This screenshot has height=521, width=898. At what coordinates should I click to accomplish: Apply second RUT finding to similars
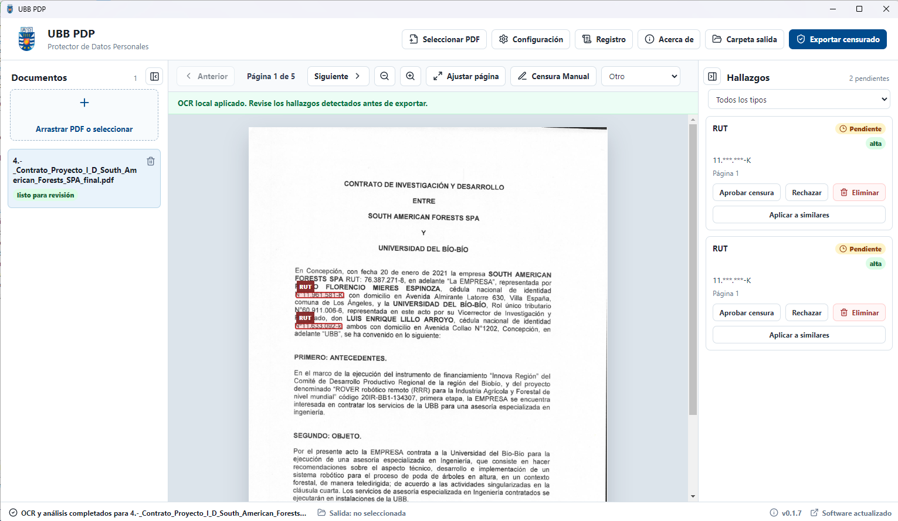coord(799,335)
